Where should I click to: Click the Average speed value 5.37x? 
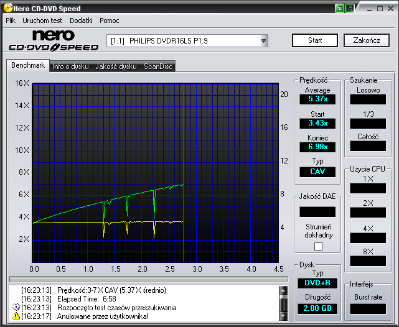(317, 99)
